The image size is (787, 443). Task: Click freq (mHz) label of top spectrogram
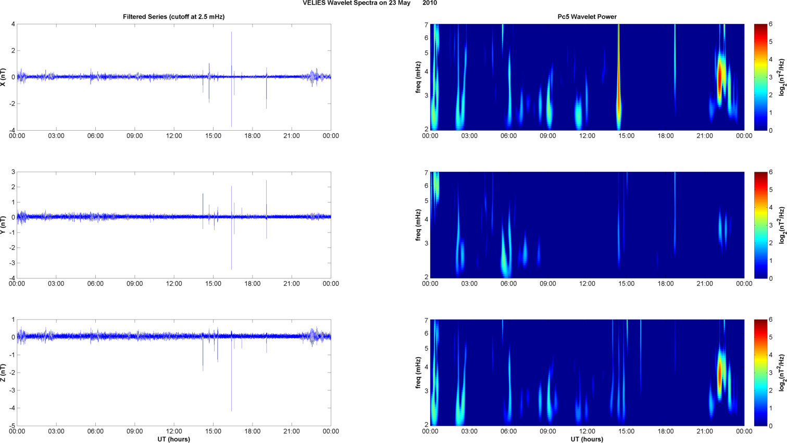[418, 77]
